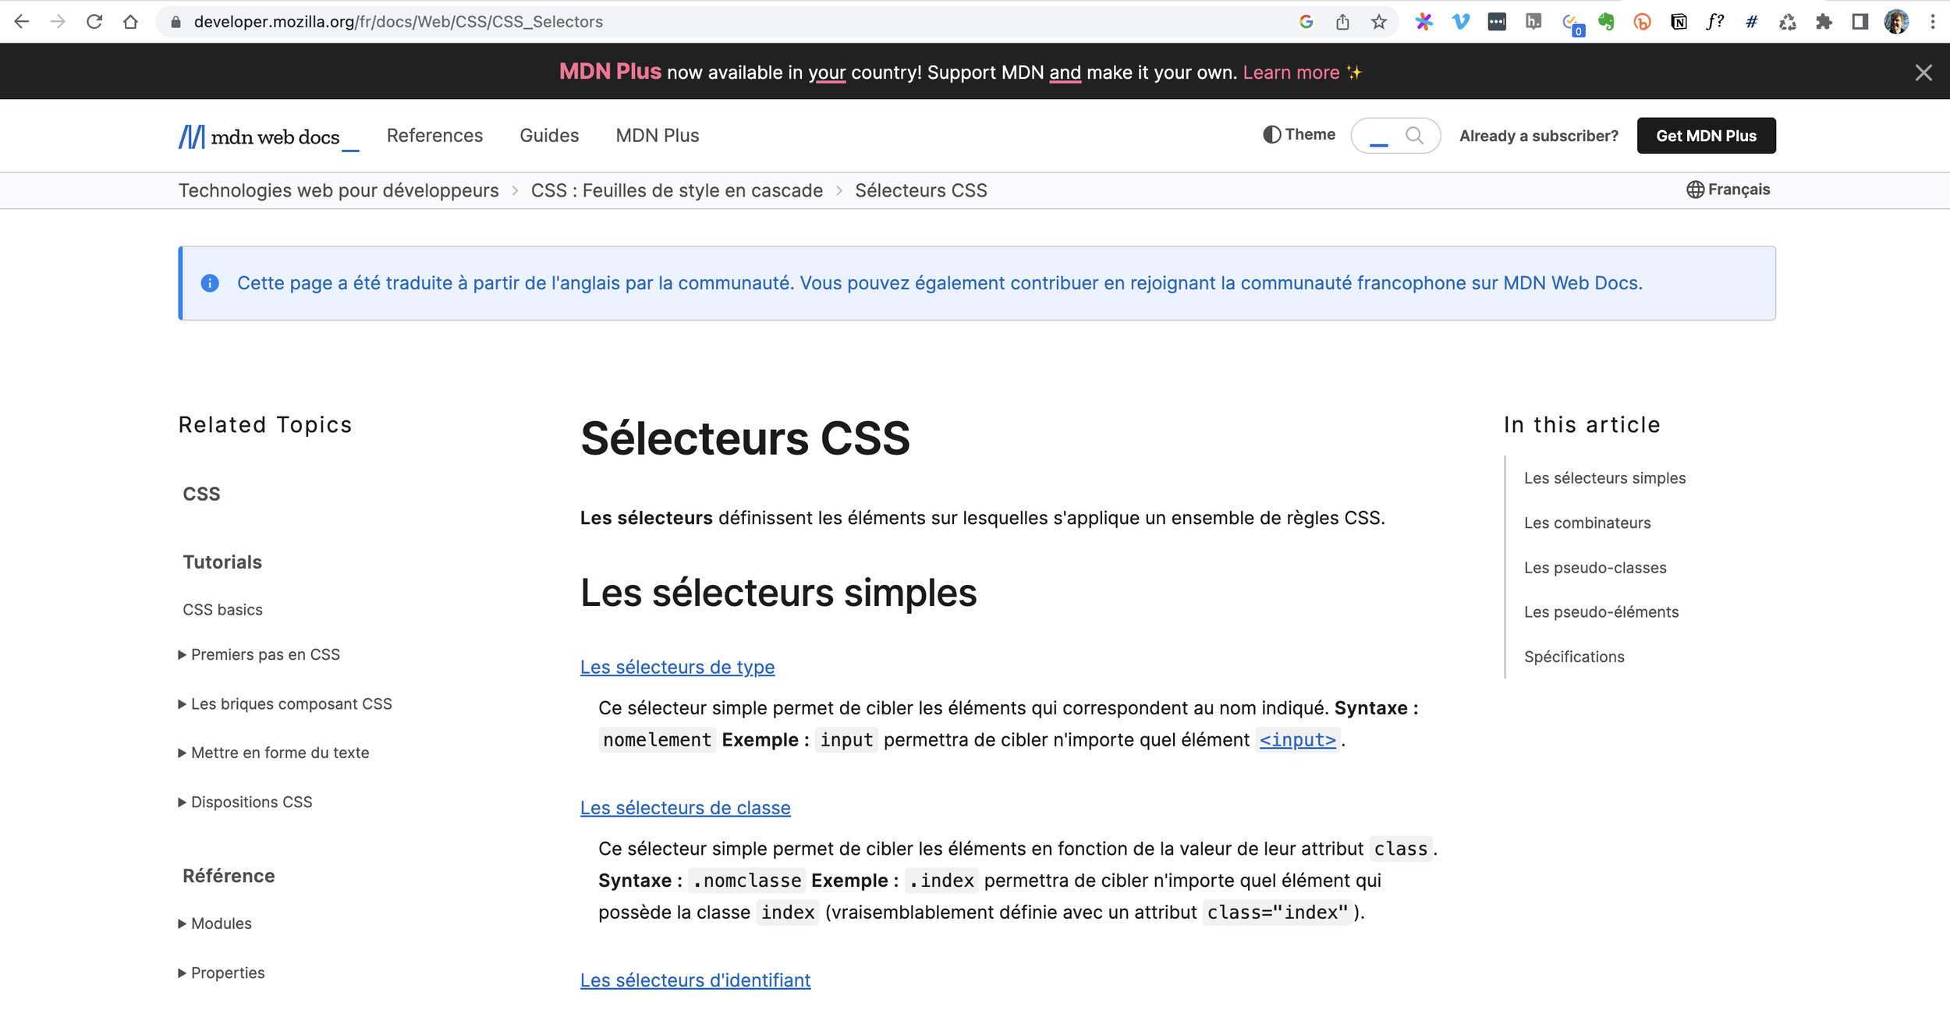Dismiss the MDN Plus banner

tap(1923, 73)
